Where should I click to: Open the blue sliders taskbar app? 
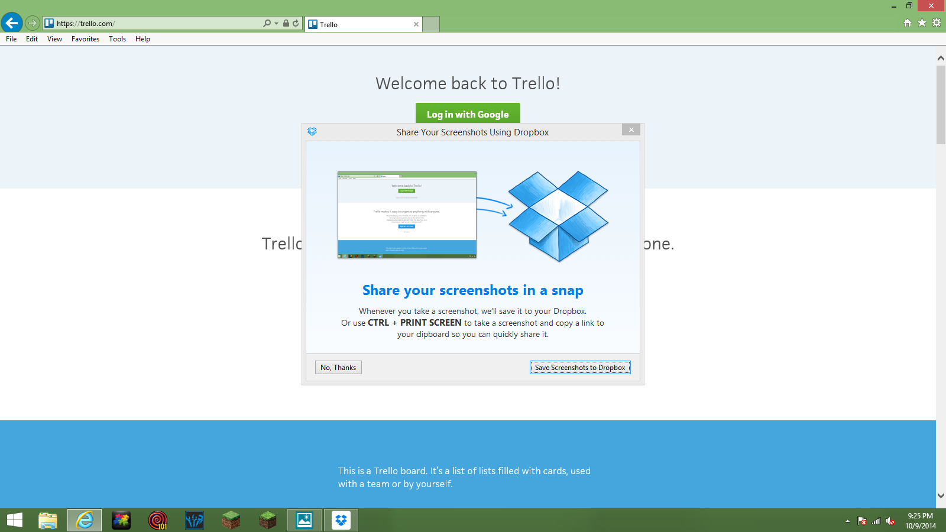coord(195,520)
